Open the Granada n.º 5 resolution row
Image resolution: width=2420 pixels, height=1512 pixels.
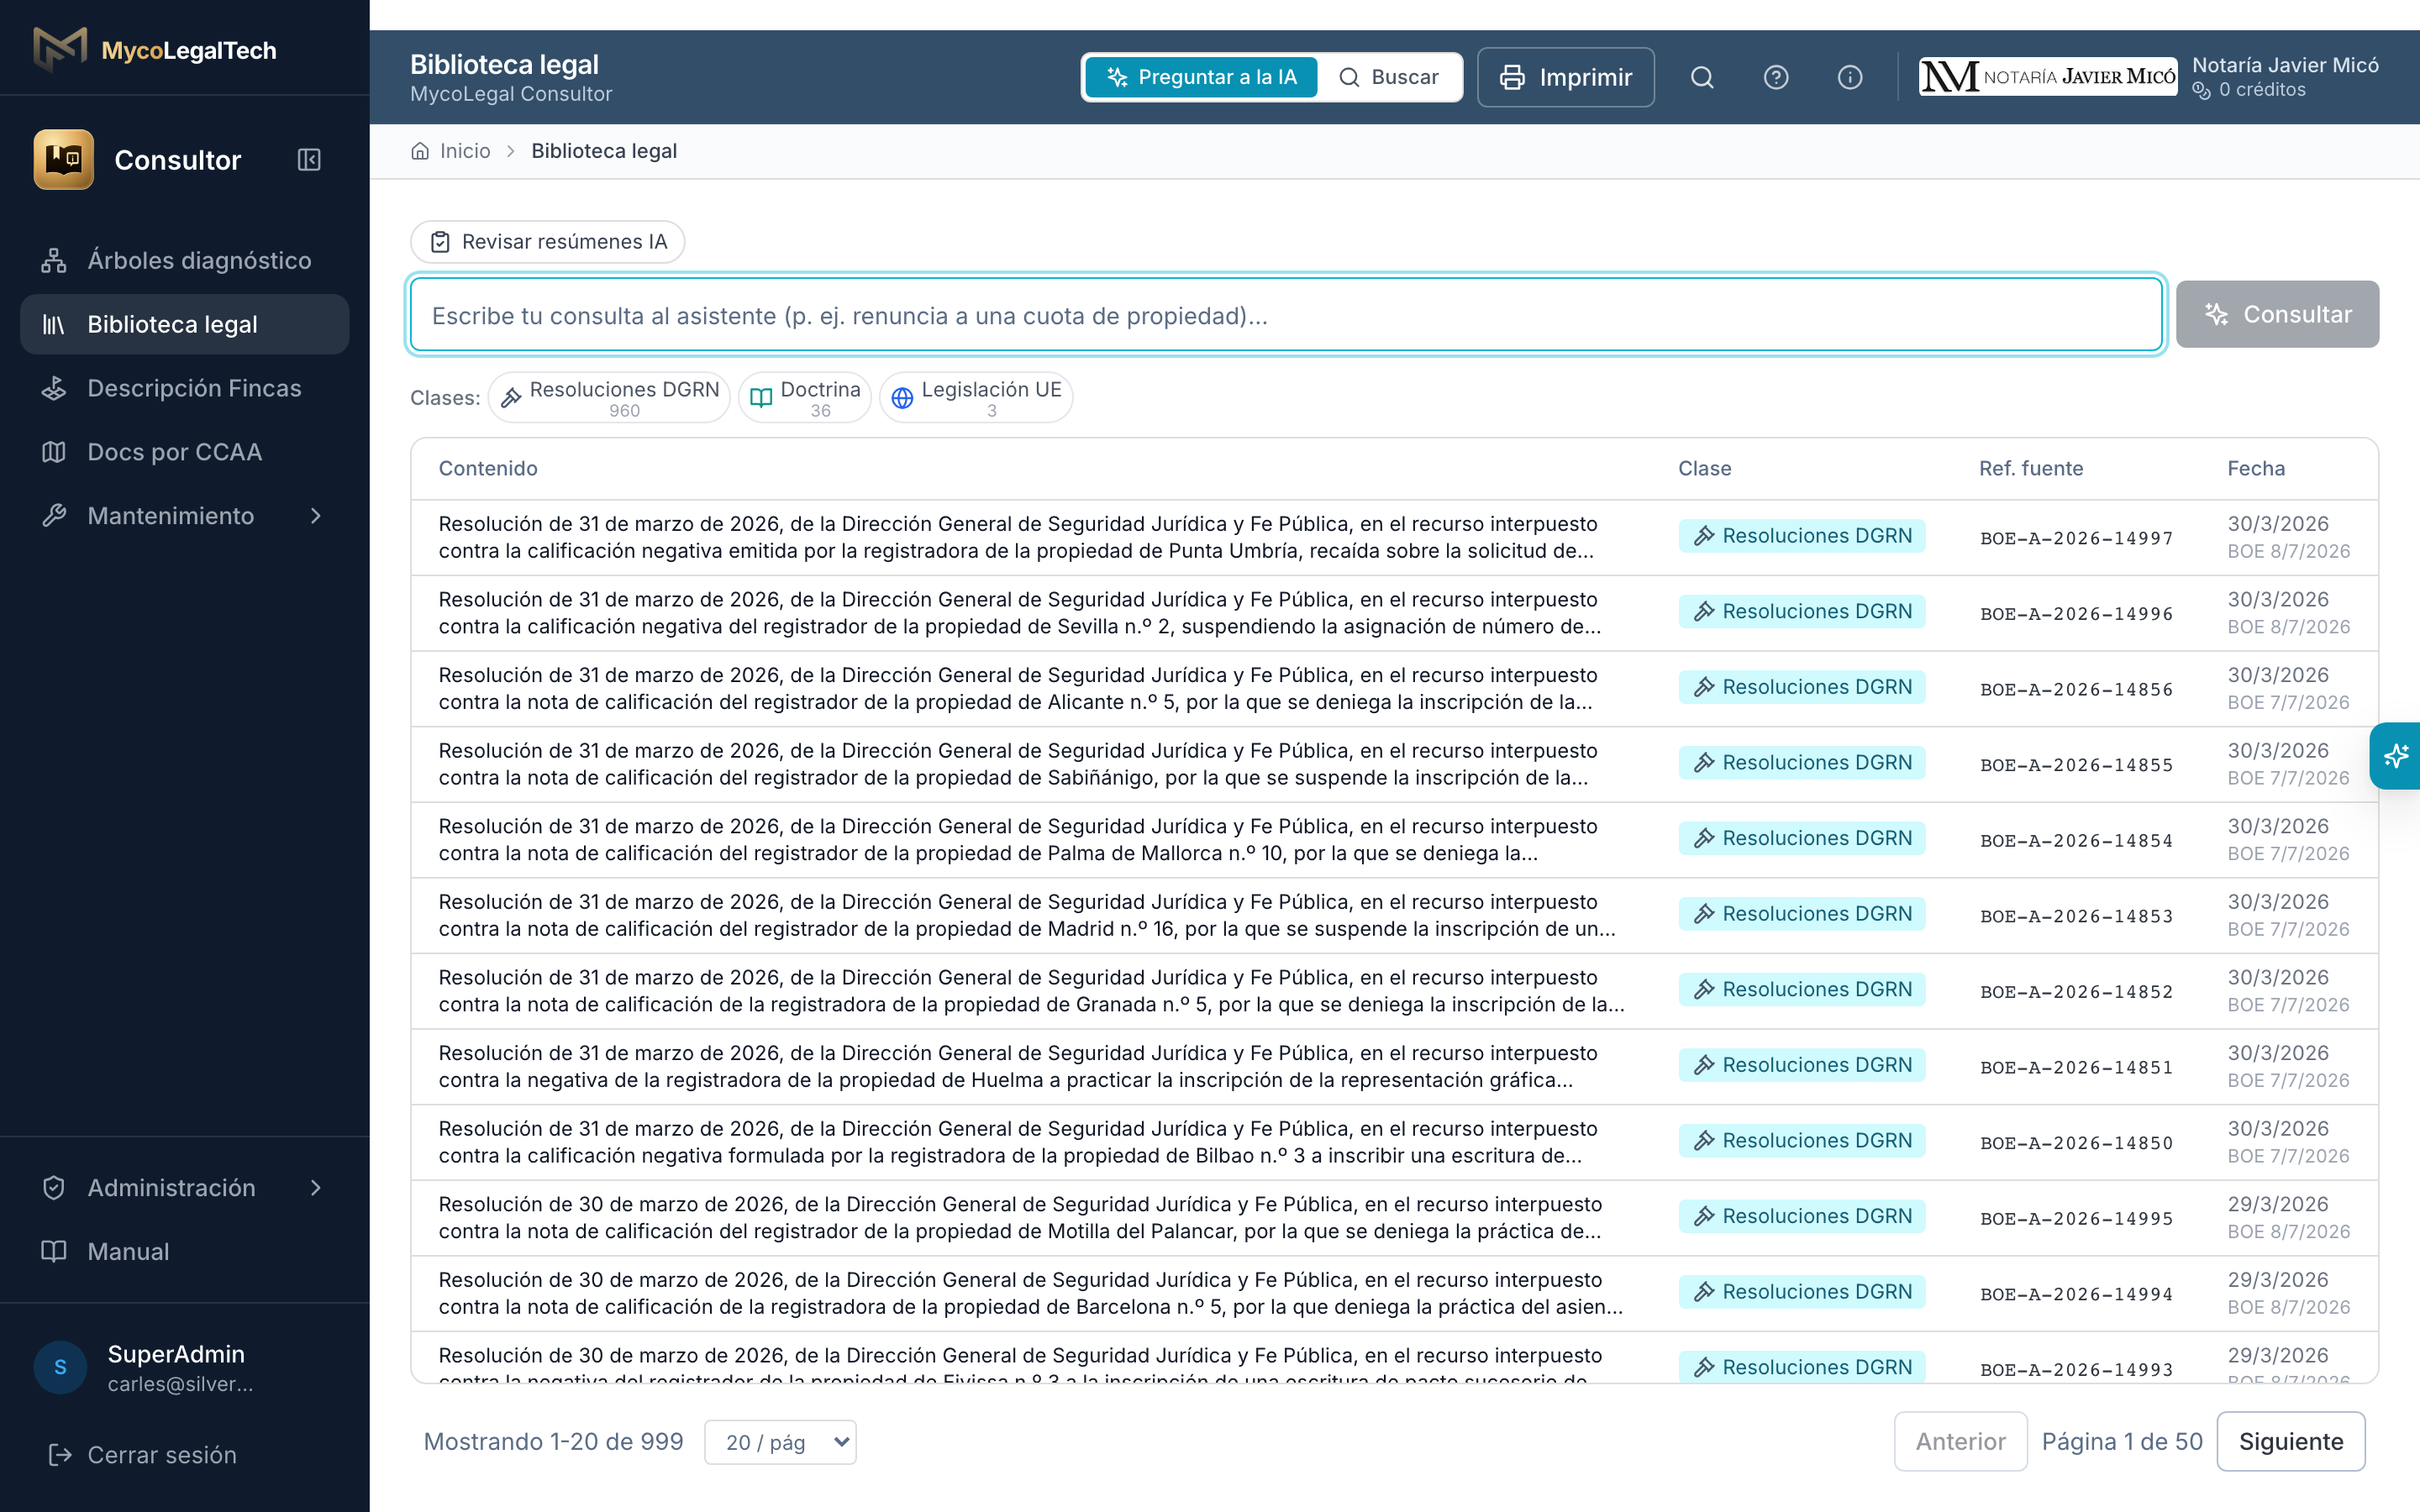click(x=1394, y=991)
